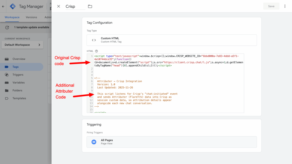Click the folder icon beside tag name

tap(90, 6)
